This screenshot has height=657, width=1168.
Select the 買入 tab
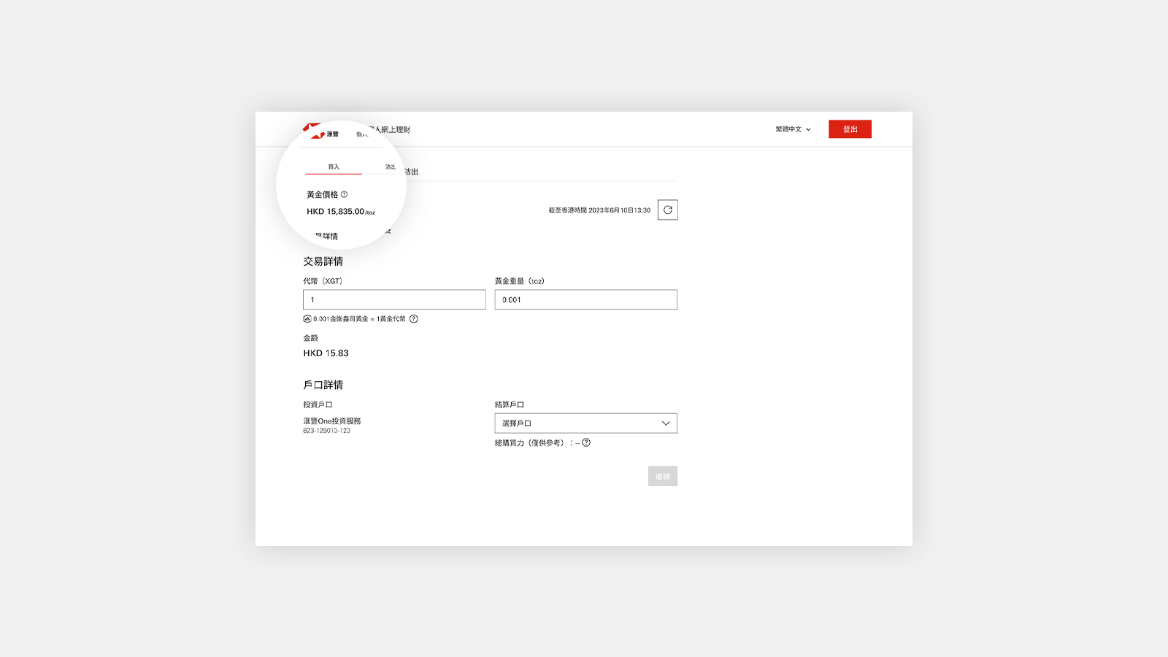pos(334,167)
